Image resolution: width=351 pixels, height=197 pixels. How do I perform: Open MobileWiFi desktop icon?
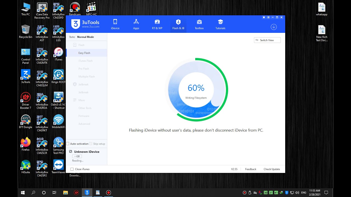coord(58,121)
